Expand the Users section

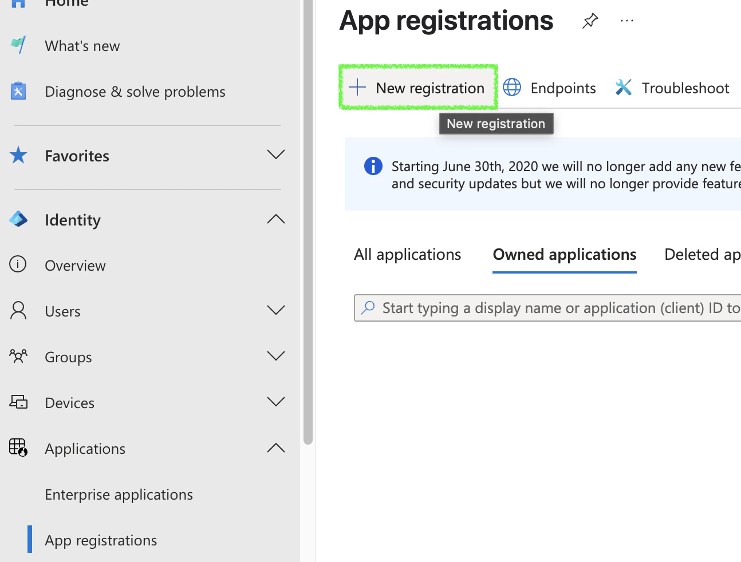point(276,310)
